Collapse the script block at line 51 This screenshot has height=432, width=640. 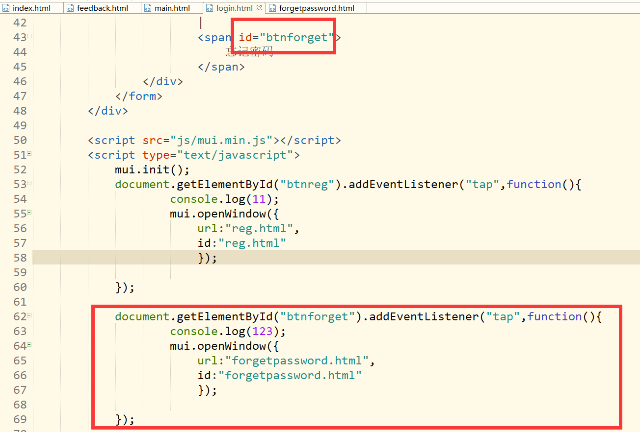(30, 154)
